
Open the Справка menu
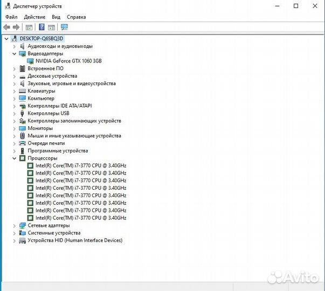point(77,17)
